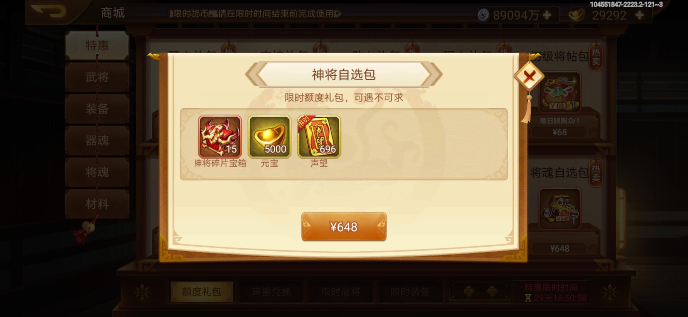
Task: Open the 特惠 category tab
Action: pos(97,45)
